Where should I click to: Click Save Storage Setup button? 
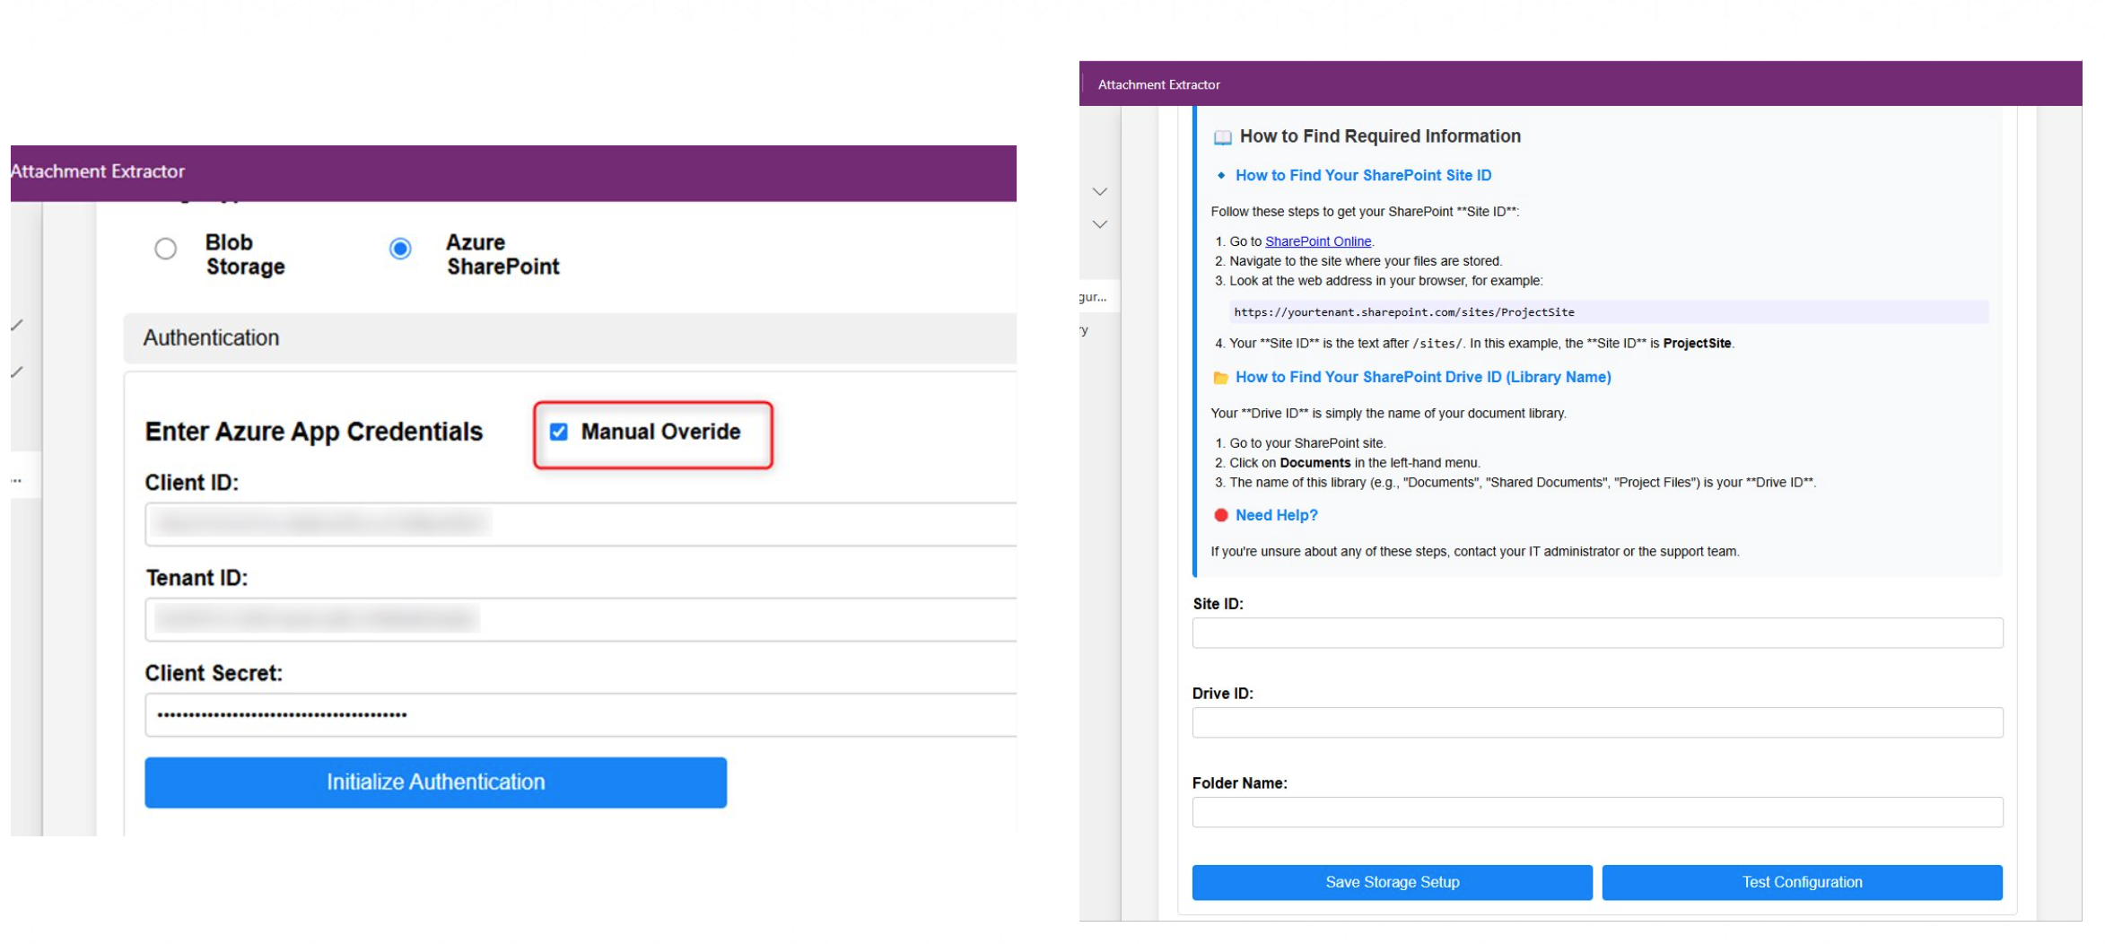(x=1392, y=883)
